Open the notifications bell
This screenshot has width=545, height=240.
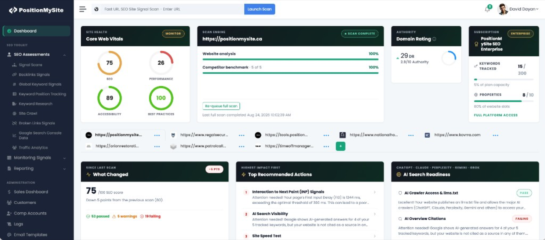click(487, 10)
